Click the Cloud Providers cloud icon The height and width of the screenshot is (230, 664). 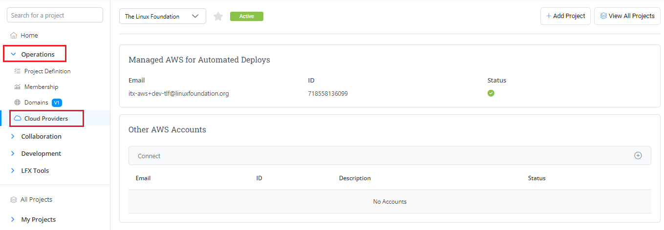(18, 119)
